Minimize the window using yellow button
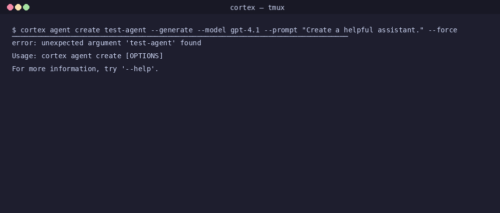 (18, 7)
